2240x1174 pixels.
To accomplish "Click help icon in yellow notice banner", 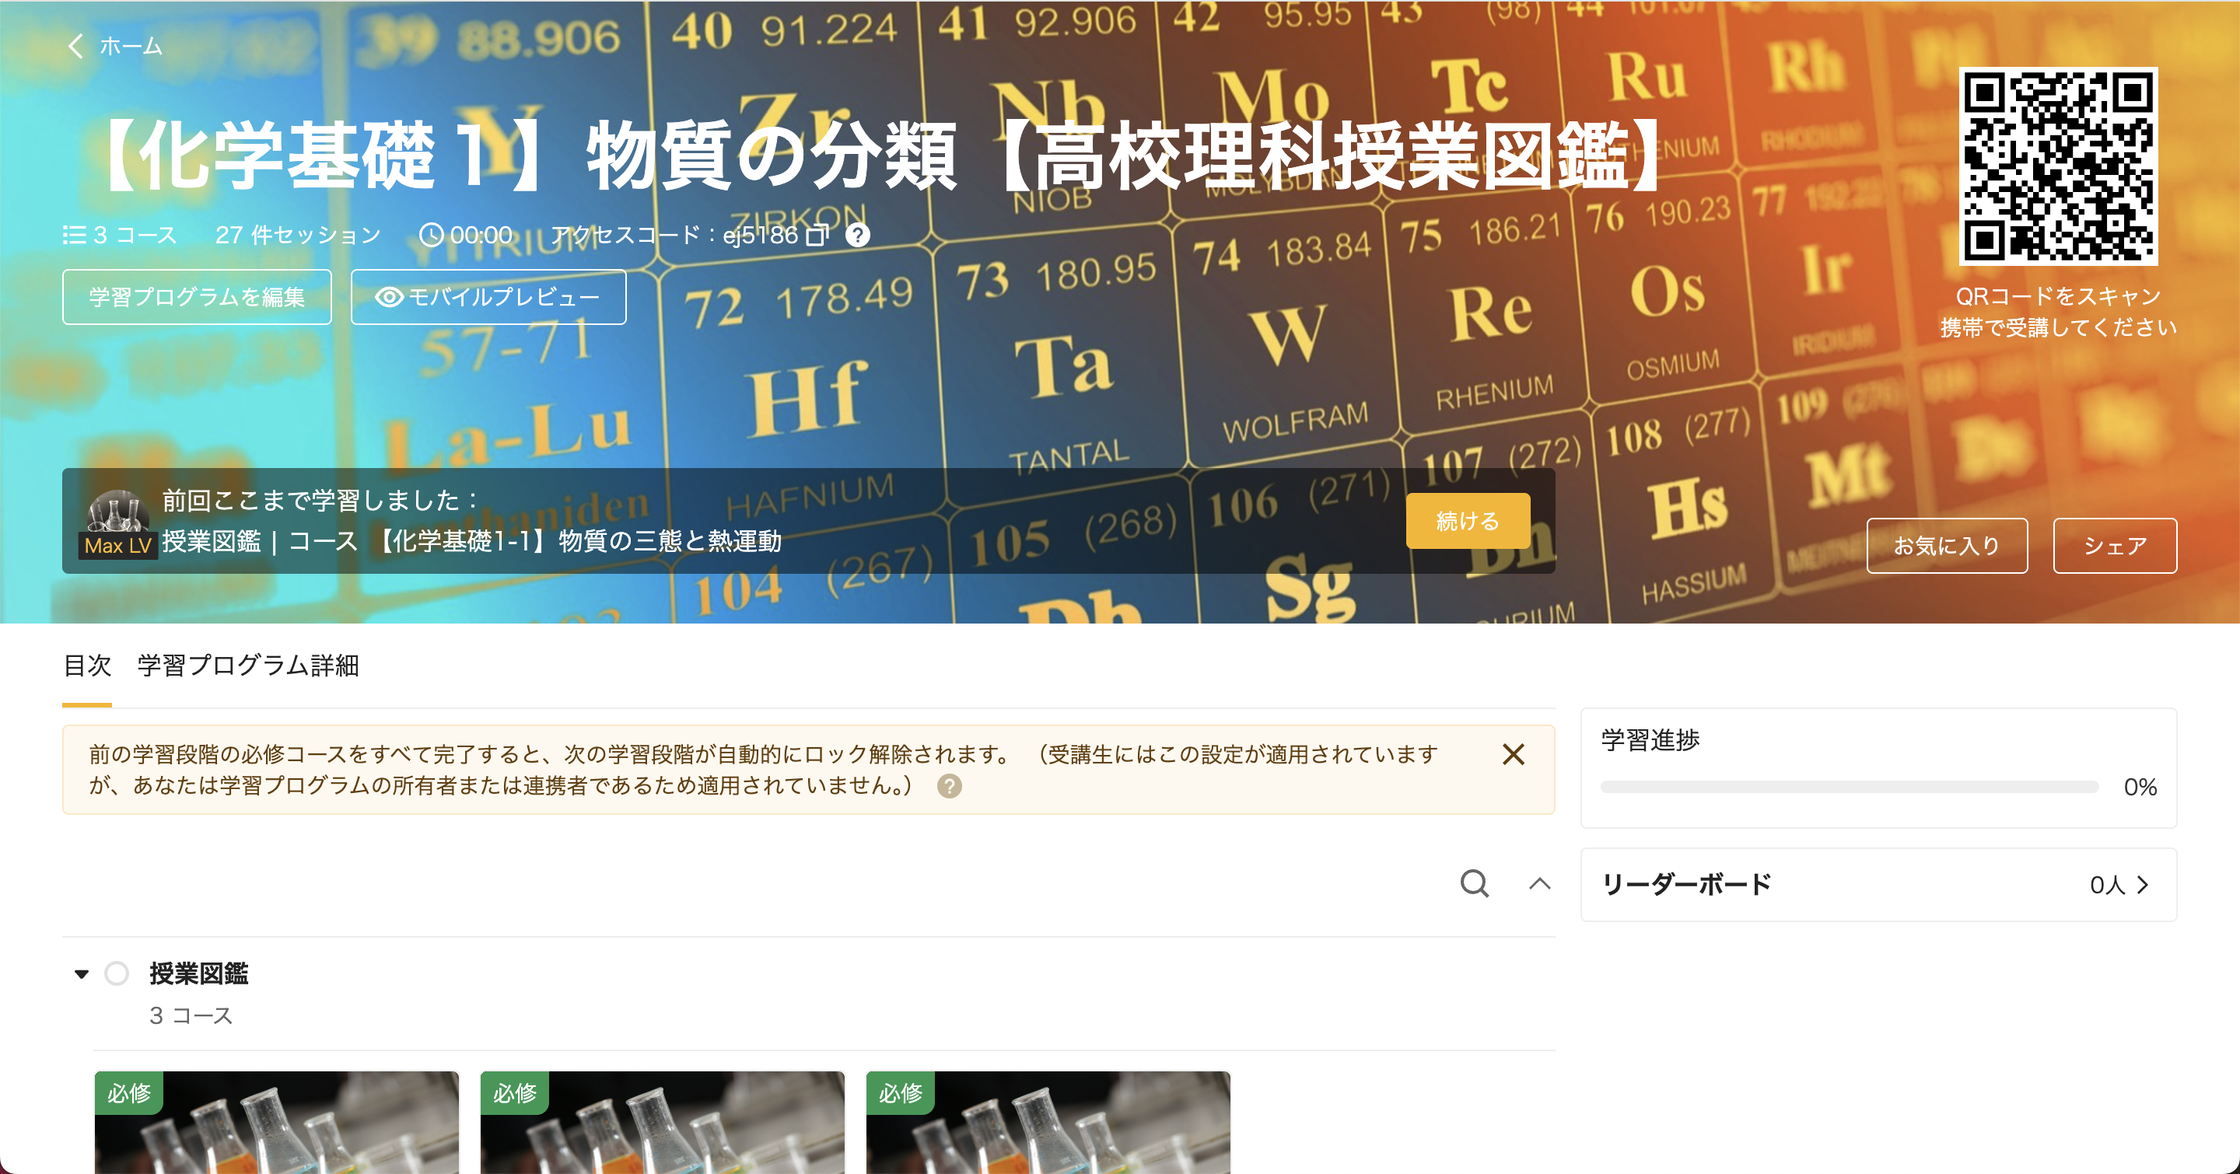I will pyautogui.click(x=950, y=787).
